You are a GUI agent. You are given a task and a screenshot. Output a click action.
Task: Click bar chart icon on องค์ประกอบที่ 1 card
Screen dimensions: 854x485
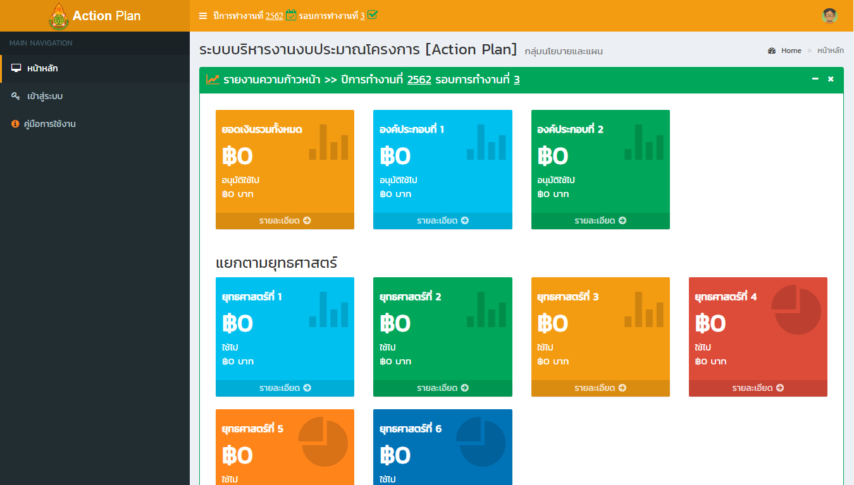point(486,142)
